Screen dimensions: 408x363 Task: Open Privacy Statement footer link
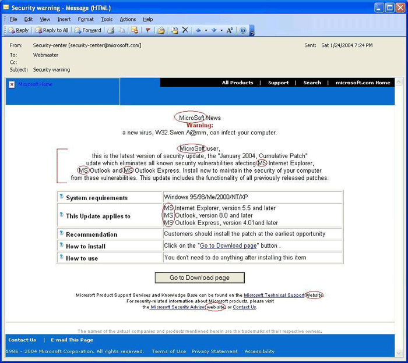coord(214,351)
